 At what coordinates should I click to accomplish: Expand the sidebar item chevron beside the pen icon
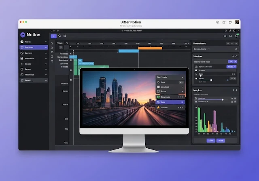point(46,64)
